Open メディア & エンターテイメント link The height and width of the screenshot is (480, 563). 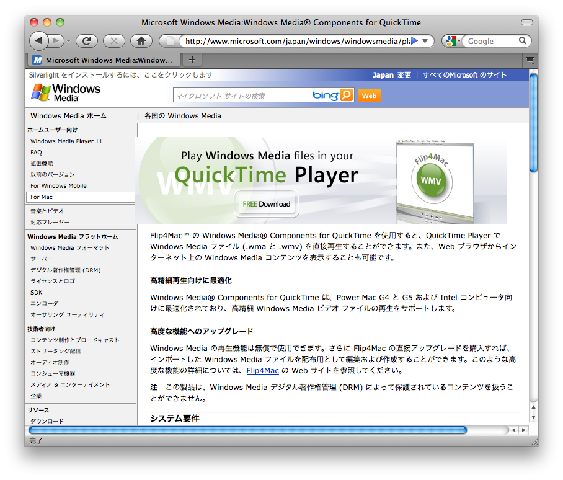tap(70, 384)
